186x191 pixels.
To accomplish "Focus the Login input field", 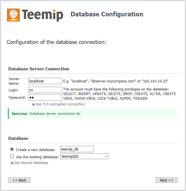I will (45, 90).
